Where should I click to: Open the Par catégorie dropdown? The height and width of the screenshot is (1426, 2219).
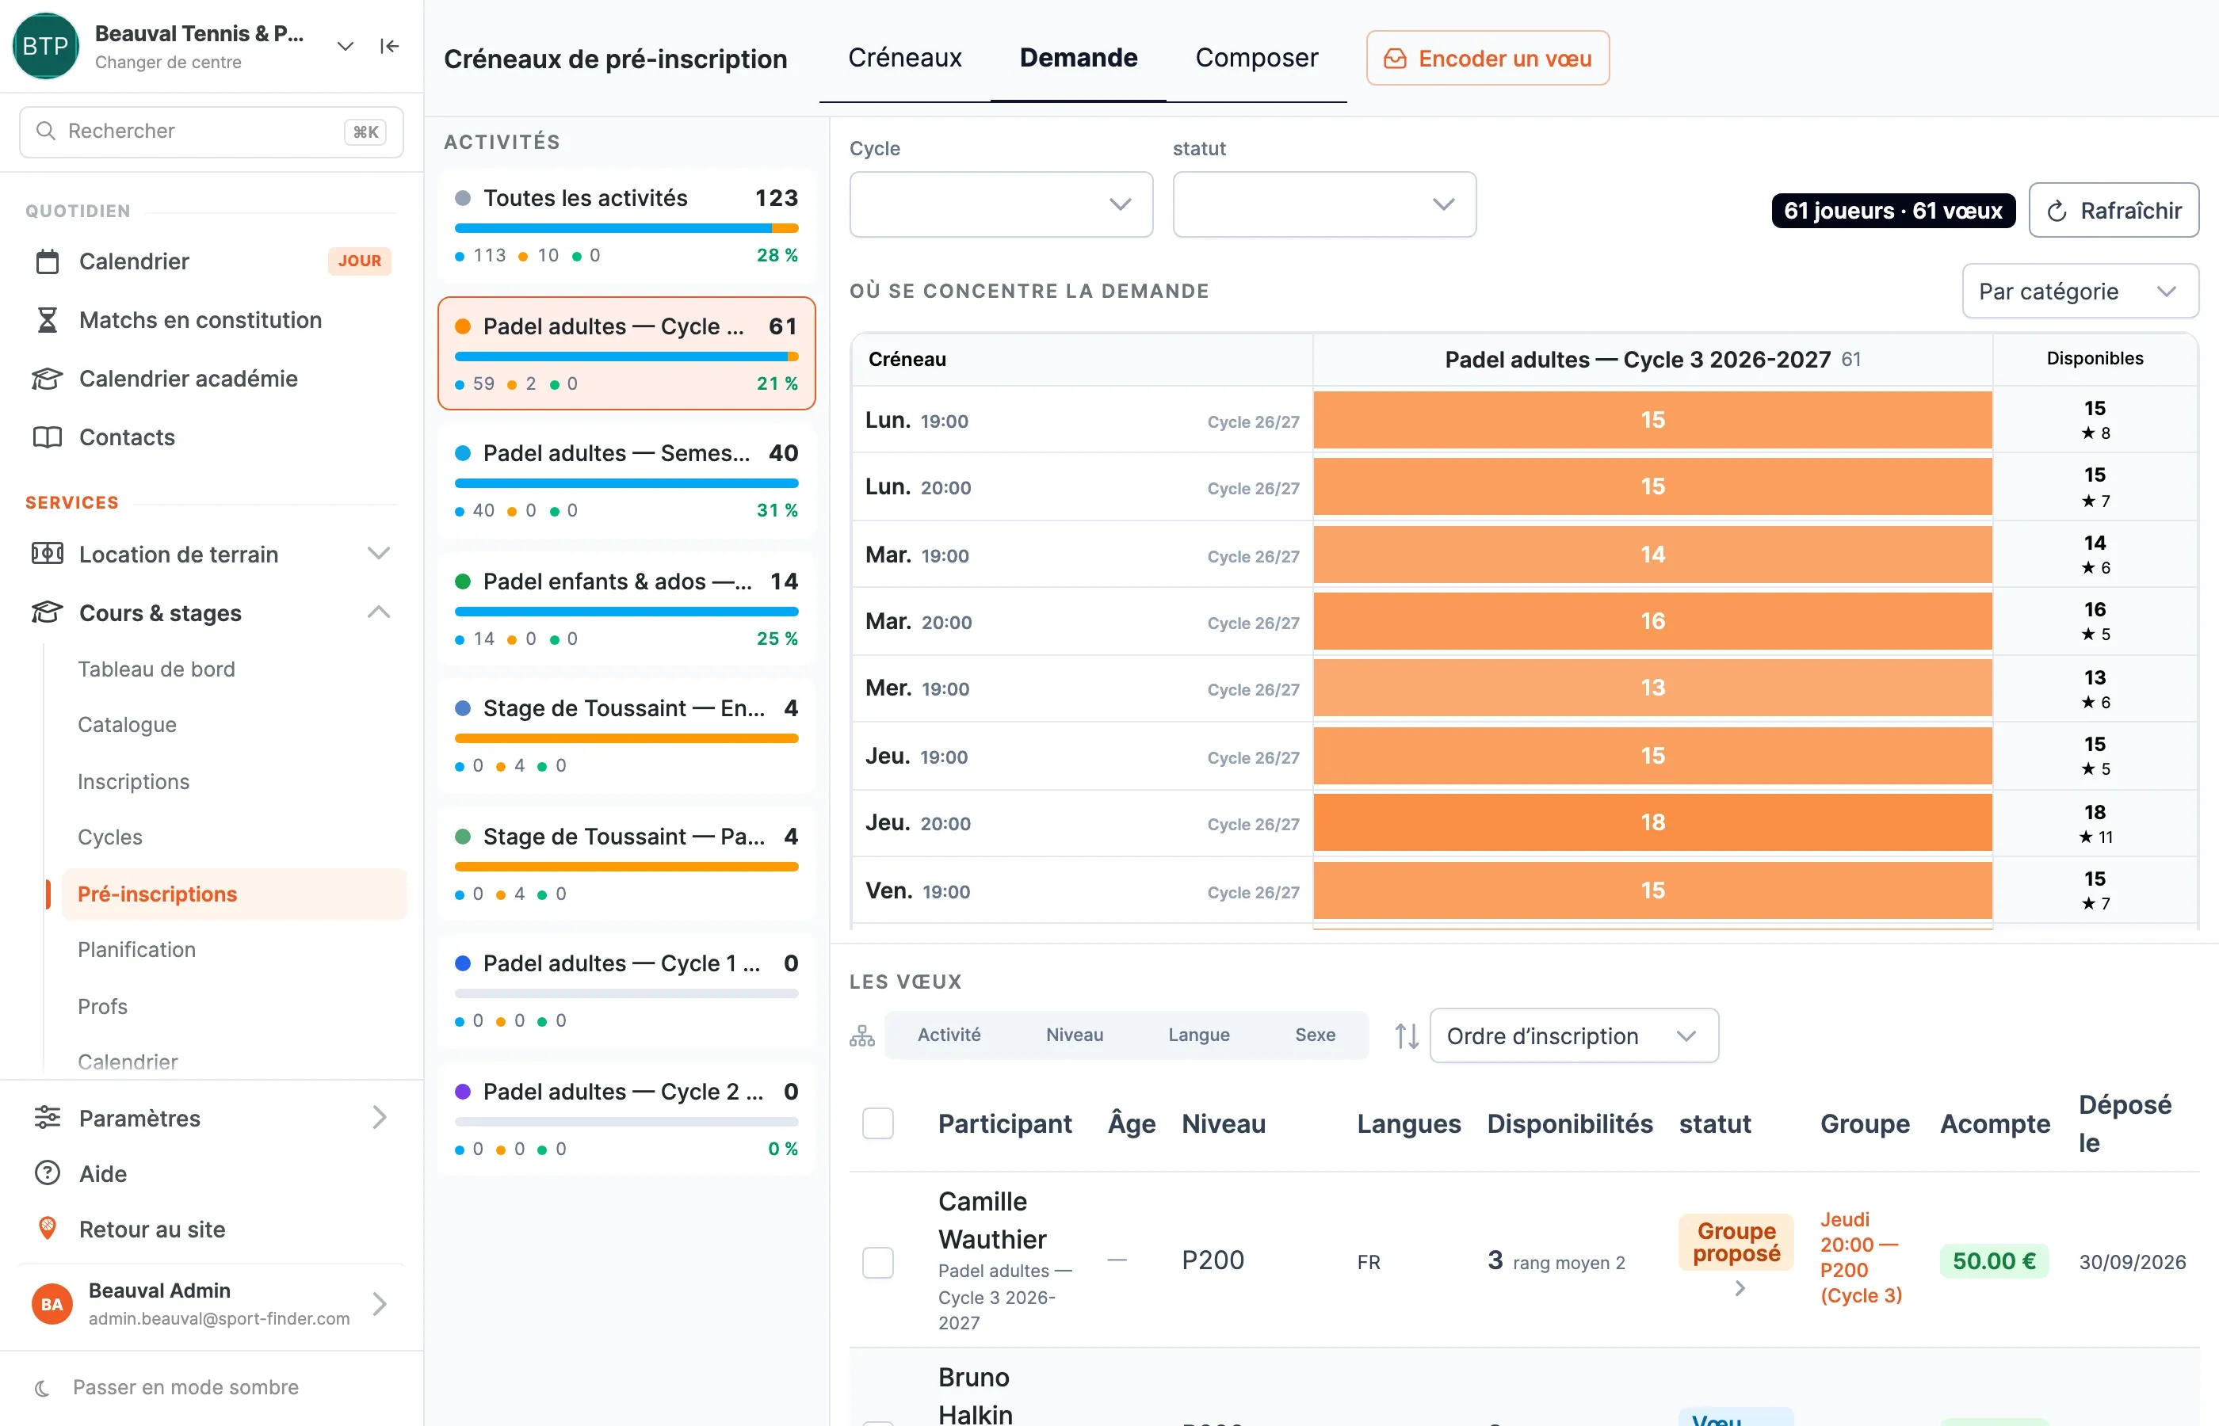(2080, 291)
